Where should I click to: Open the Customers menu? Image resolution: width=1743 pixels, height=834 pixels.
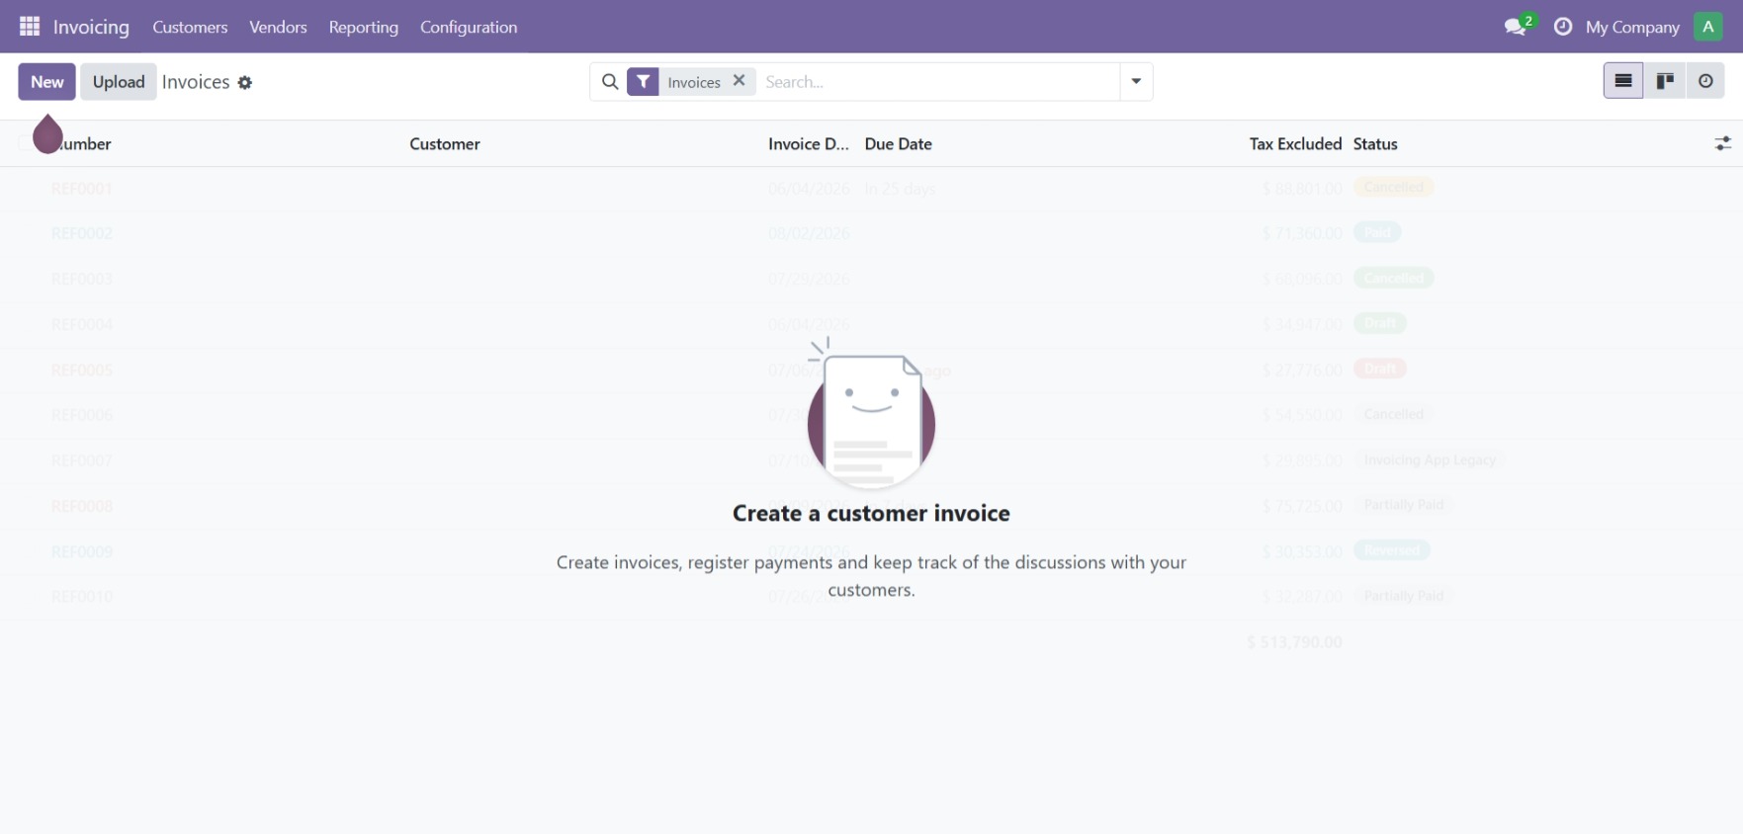coord(190,27)
